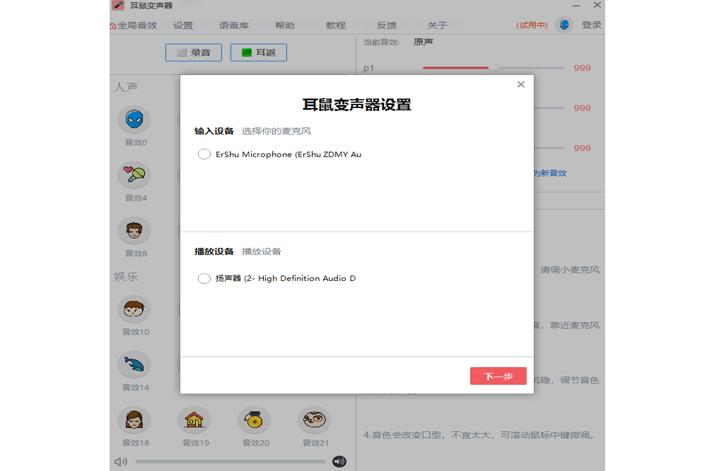
Task: Pick the whale effect 音效14
Action: (134, 364)
